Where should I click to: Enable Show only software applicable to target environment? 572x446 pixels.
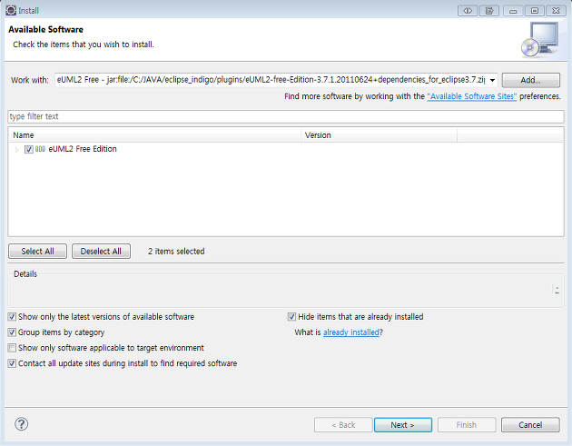coord(12,348)
